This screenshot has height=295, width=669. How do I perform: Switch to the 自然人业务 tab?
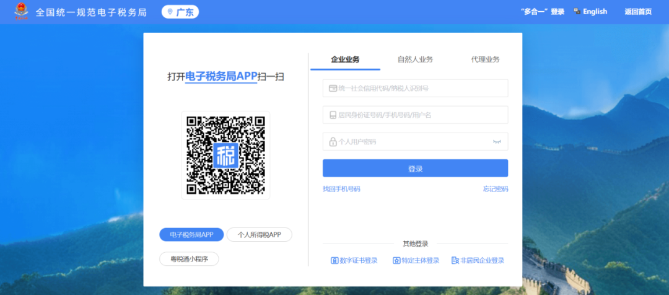415,59
